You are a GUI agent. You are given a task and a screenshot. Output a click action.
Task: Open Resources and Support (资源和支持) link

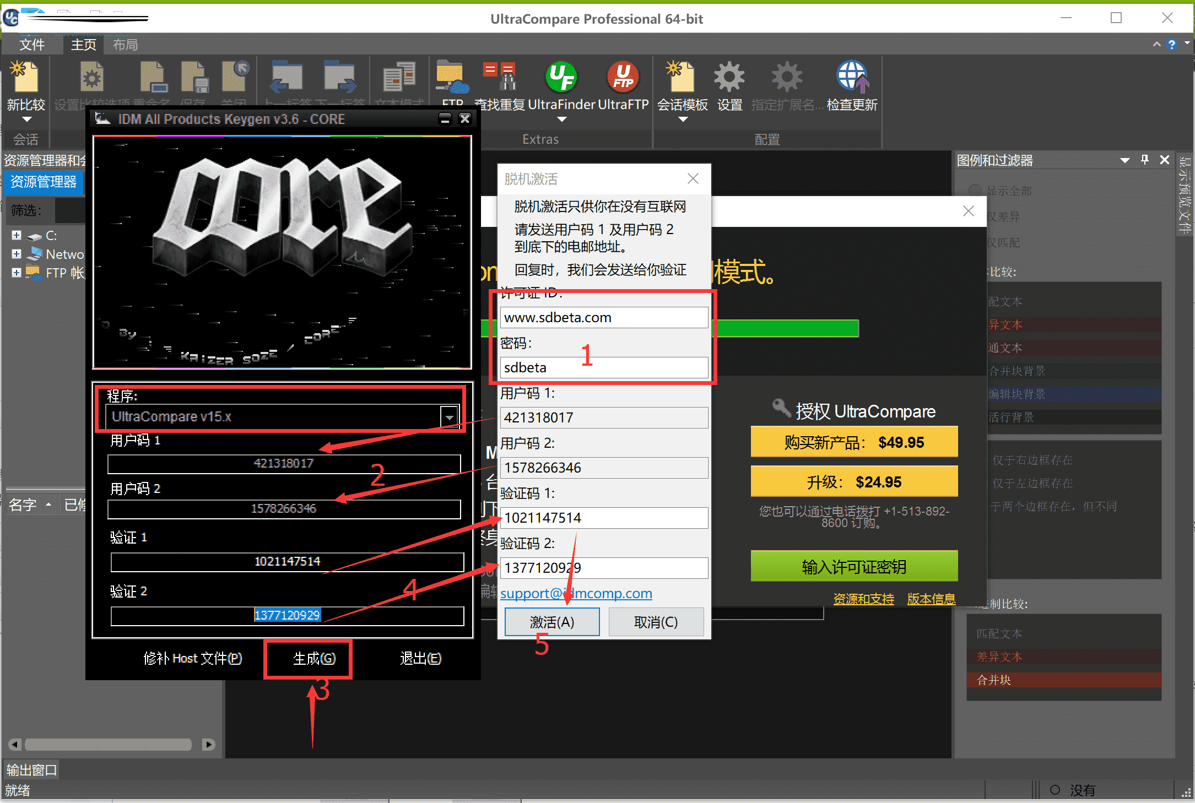[x=863, y=599]
